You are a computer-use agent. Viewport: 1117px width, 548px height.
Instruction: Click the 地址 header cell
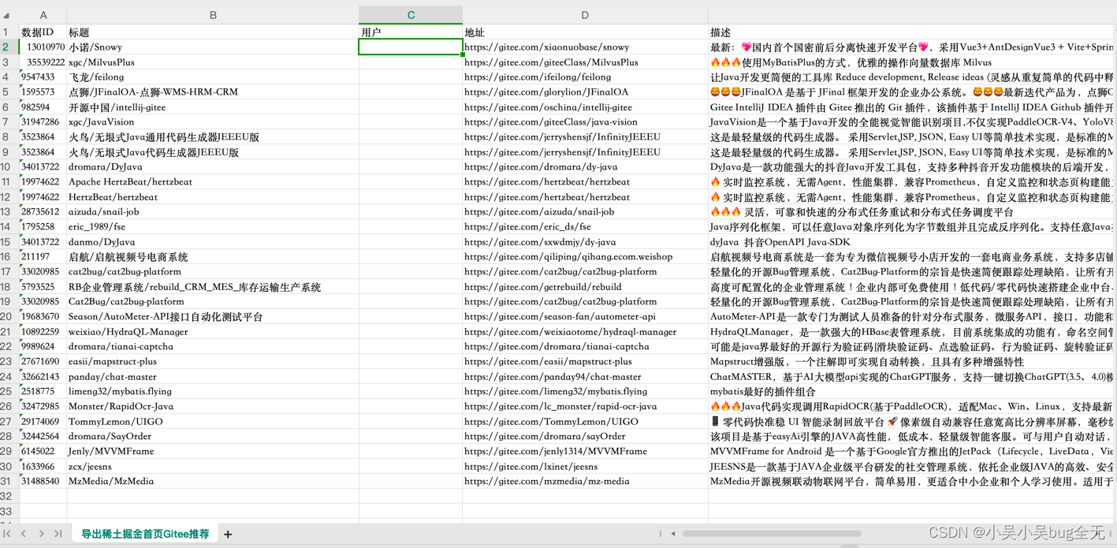(x=585, y=32)
